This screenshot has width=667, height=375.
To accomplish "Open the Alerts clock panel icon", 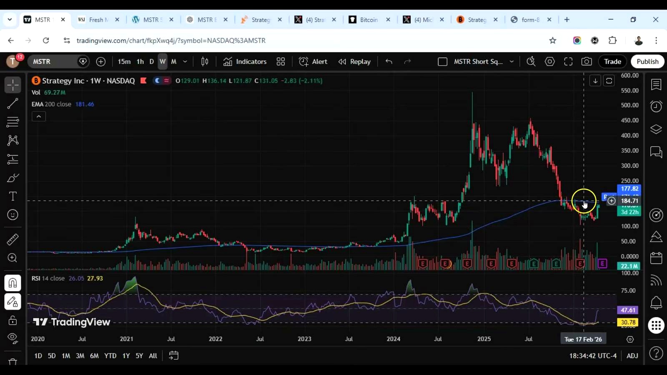I will click(656, 106).
